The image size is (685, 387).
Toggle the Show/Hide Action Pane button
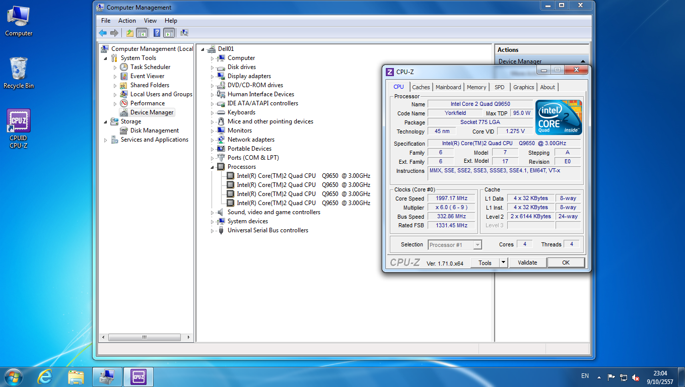[169, 33]
